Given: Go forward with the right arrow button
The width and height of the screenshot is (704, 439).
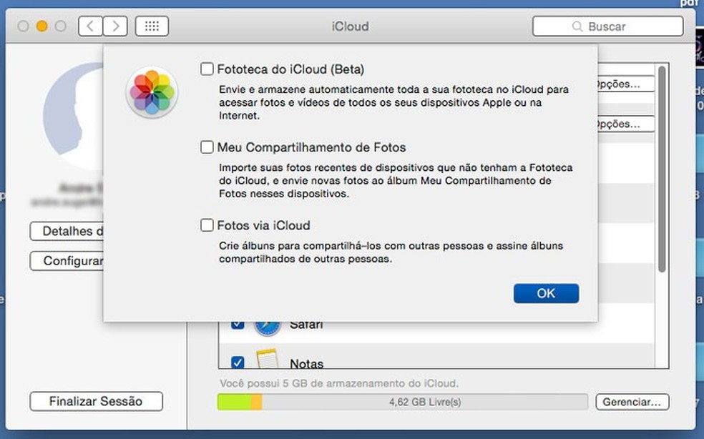Looking at the screenshot, I should coord(115,26).
